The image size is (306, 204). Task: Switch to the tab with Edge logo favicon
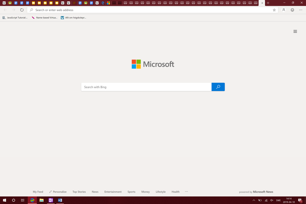point(103,3)
